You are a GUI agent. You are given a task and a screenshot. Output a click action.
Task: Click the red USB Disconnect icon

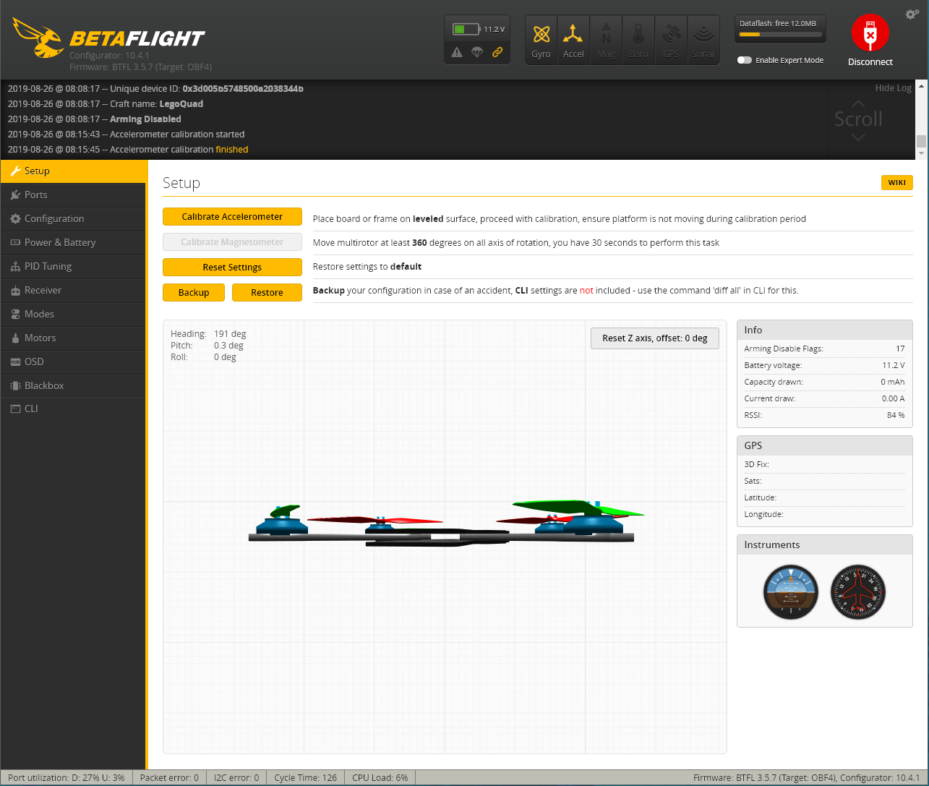pyautogui.click(x=870, y=33)
